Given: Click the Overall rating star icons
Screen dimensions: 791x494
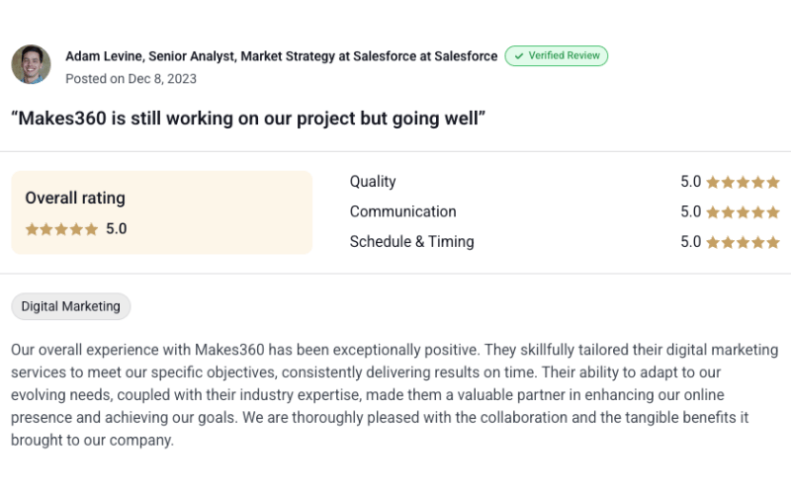Looking at the screenshot, I should coord(61,229).
